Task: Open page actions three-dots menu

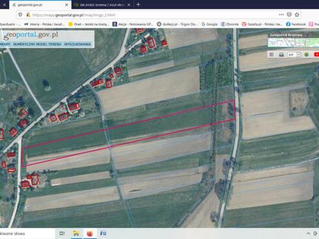Action: pyautogui.click(x=281, y=14)
